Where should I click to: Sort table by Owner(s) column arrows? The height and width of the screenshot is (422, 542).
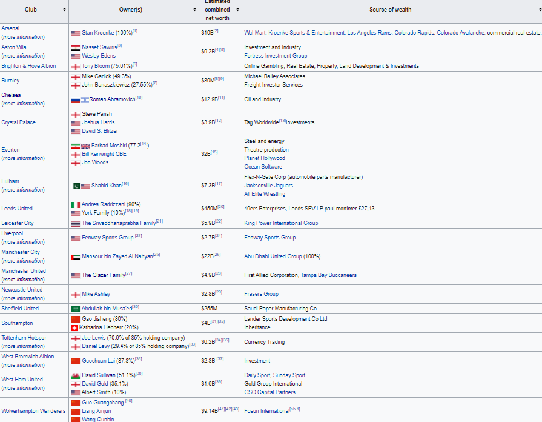195,10
